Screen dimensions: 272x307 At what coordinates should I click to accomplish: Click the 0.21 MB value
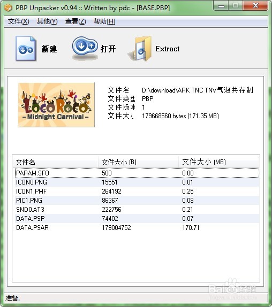pyautogui.click(x=187, y=210)
